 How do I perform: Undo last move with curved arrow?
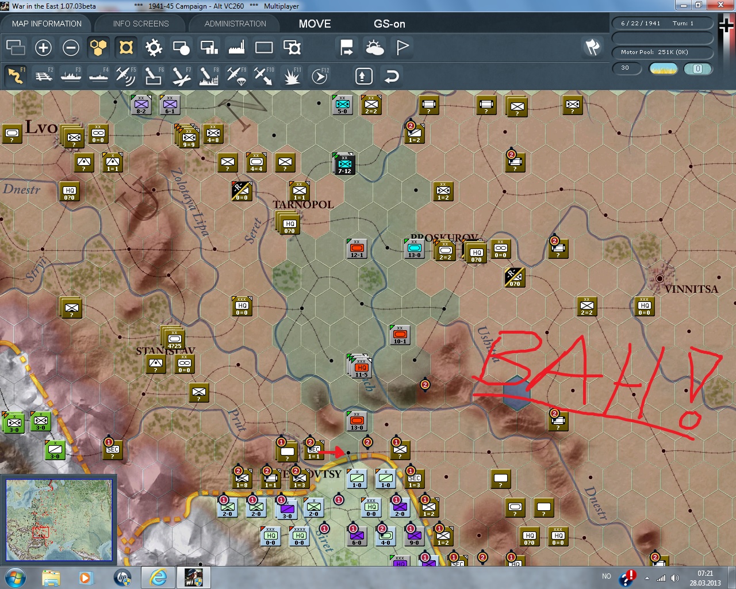coord(391,76)
